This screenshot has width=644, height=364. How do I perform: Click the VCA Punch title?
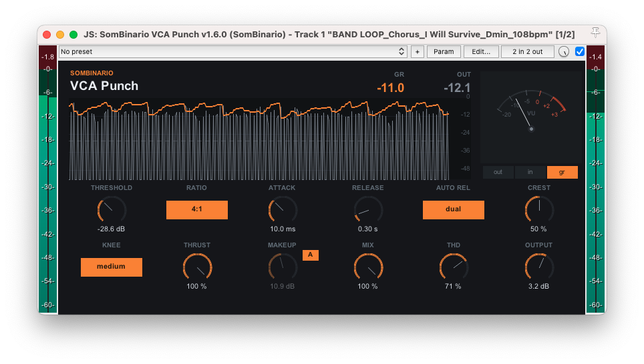pyautogui.click(x=104, y=86)
